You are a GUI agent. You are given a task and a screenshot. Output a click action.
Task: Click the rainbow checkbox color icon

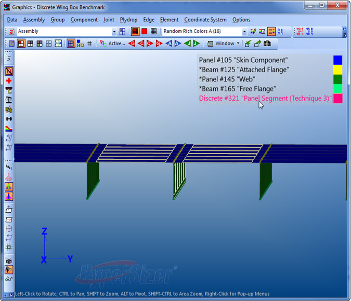pos(262,31)
